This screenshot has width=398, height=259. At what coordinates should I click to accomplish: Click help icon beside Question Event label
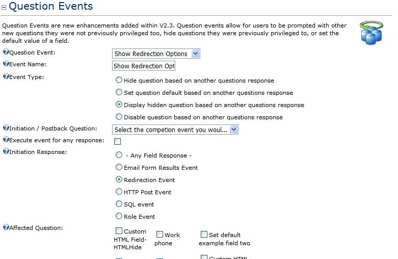(6, 52)
